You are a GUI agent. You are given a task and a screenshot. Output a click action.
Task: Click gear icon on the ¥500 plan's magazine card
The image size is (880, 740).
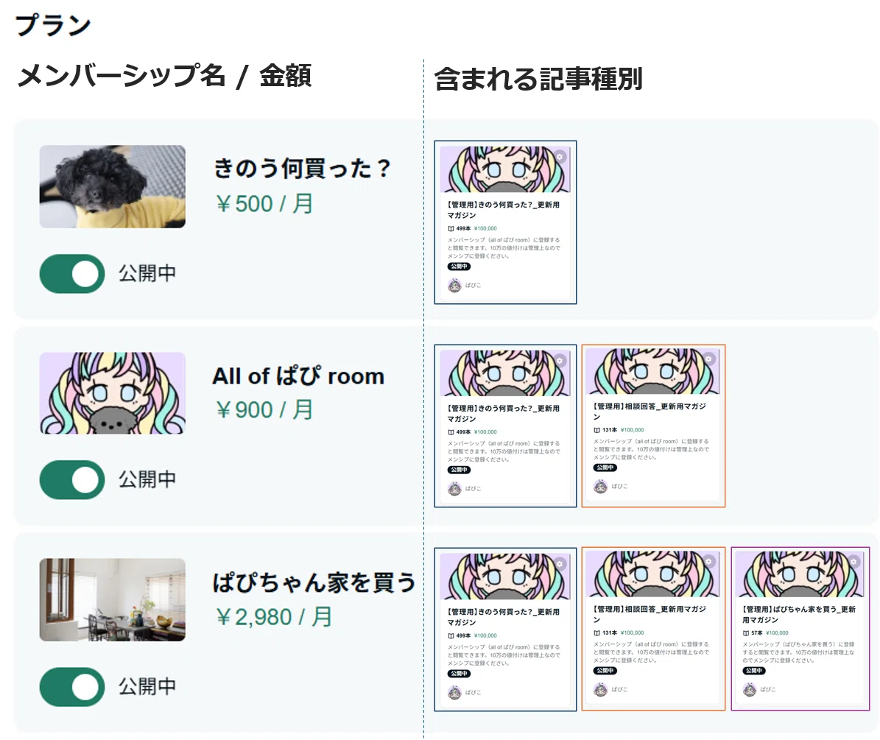(560, 157)
